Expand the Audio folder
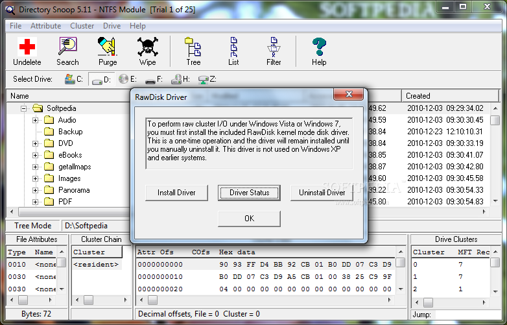The height and width of the screenshot is (325, 507). 35,120
